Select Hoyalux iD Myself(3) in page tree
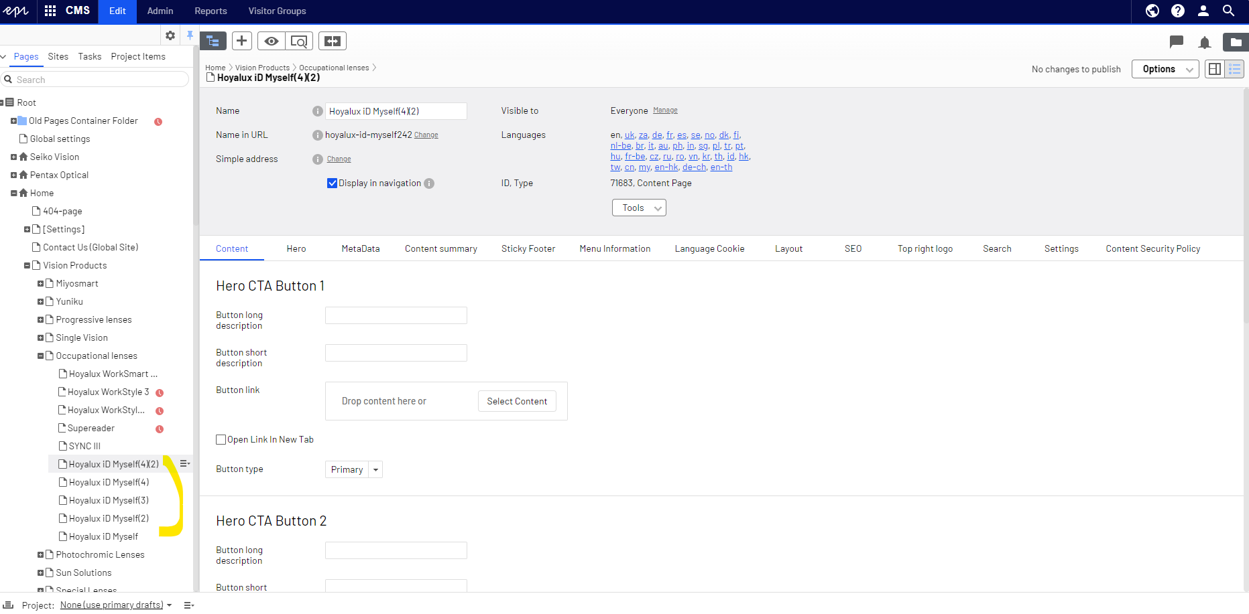The width and height of the screenshot is (1249, 614). [x=109, y=501]
